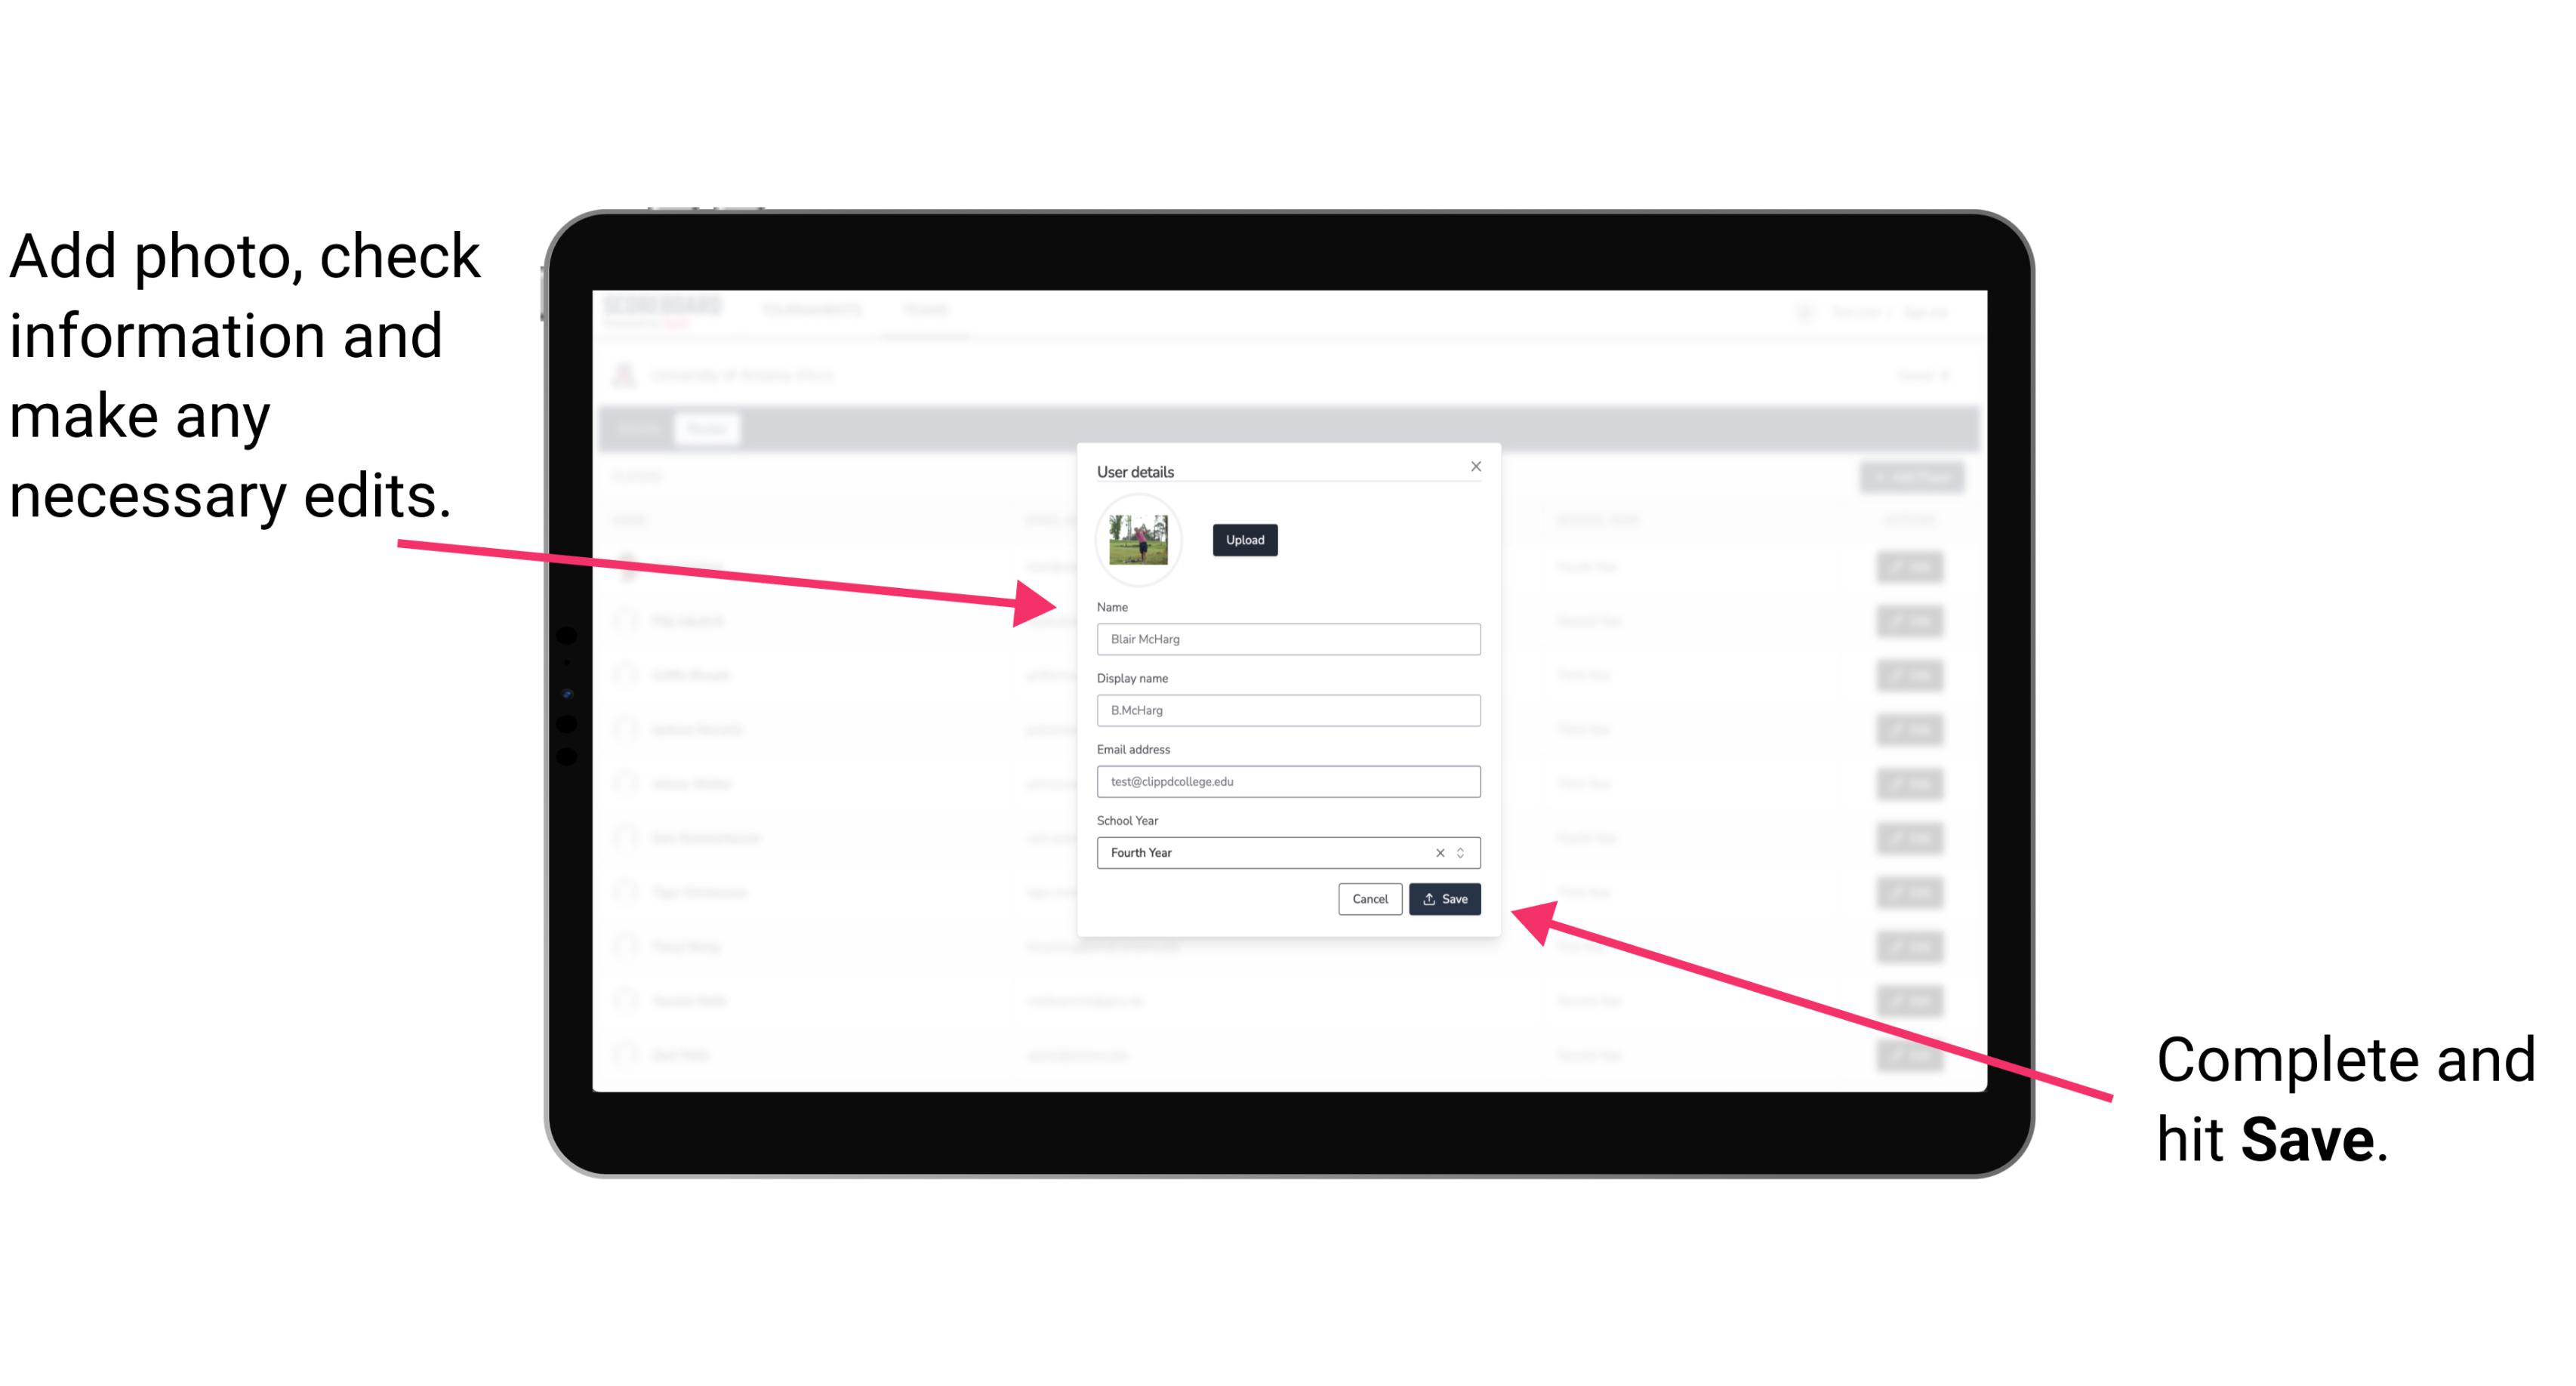Expand the School Year dropdown options
Screen dimensions: 2576x1386
click(1463, 852)
